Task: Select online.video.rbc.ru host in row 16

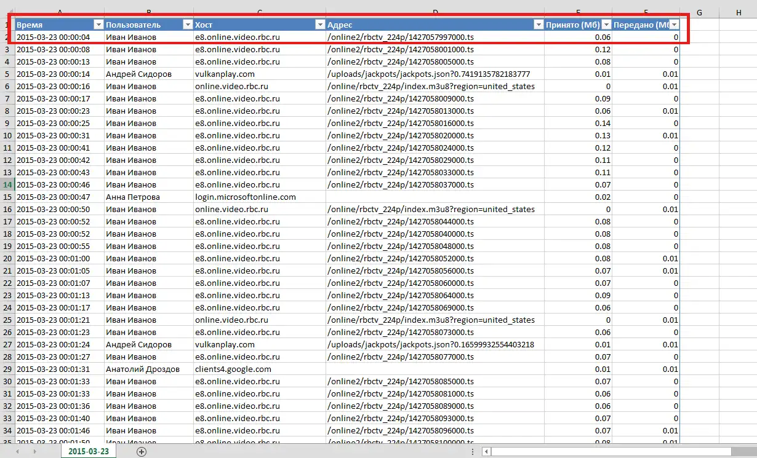Action: [x=259, y=209]
